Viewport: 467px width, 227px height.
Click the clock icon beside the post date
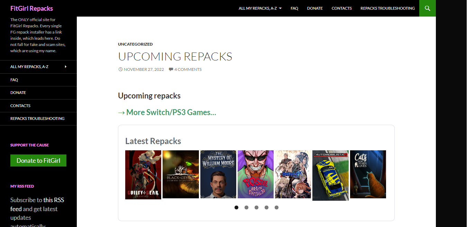click(120, 69)
